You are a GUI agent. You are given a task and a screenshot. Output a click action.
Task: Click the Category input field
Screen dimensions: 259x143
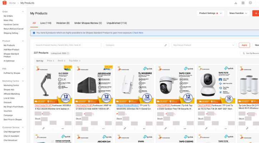[136, 45]
